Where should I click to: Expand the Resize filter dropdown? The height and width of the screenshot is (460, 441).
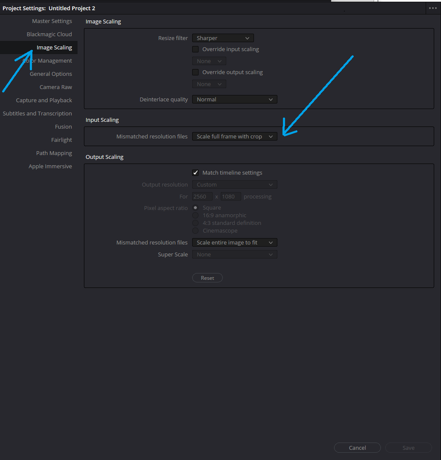(x=223, y=38)
